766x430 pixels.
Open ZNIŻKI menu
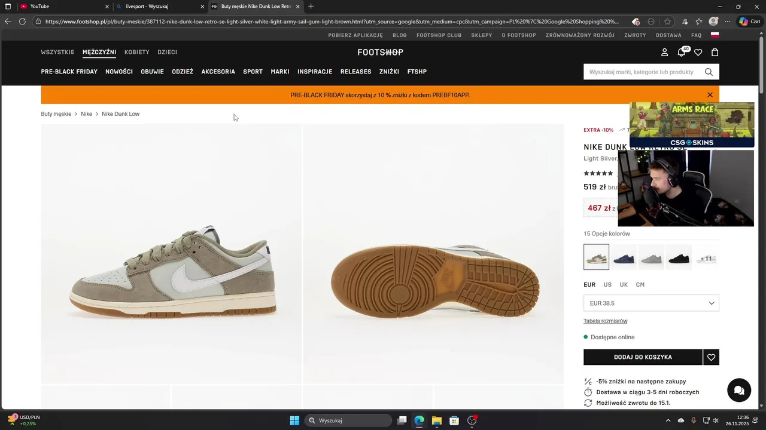(x=389, y=72)
